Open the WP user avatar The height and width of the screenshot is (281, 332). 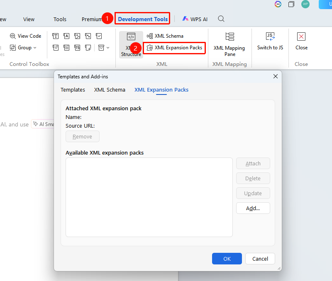click(x=305, y=4)
